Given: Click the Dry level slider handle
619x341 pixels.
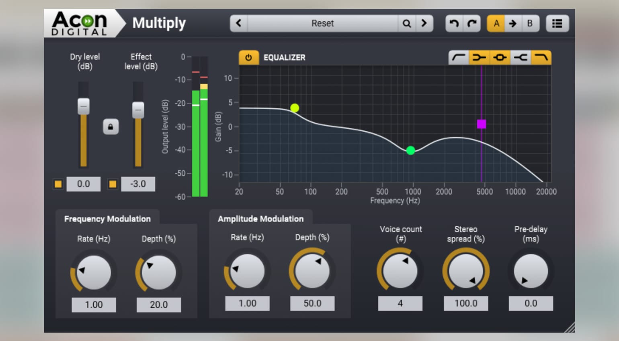Looking at the screenshot, I should click(x=84, y=106).
